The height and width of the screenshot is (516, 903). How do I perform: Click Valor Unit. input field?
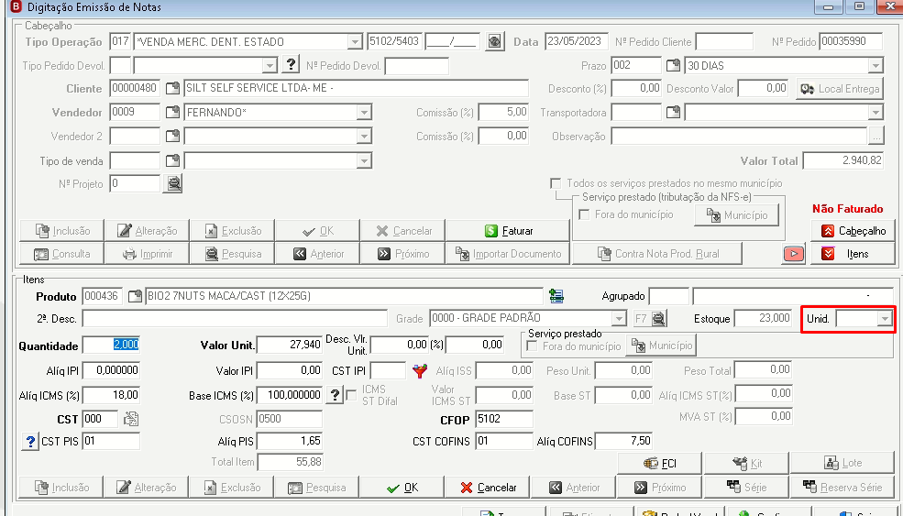coord(290,345)
